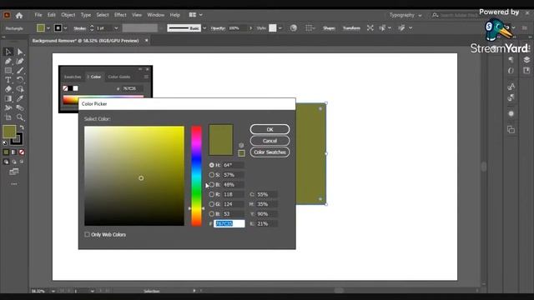This screenshot has width=534, height=300.
Task: Open the Basic brush definition dropdown
Action: point(204,28)
